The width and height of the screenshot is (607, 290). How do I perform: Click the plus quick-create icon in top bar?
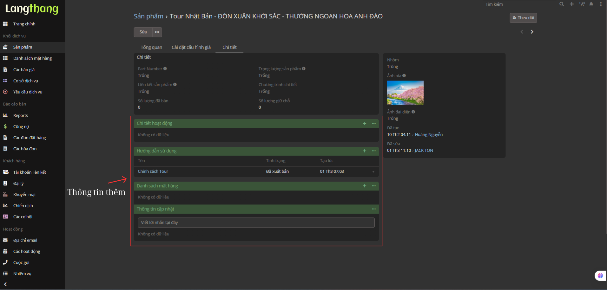point(571,4)
